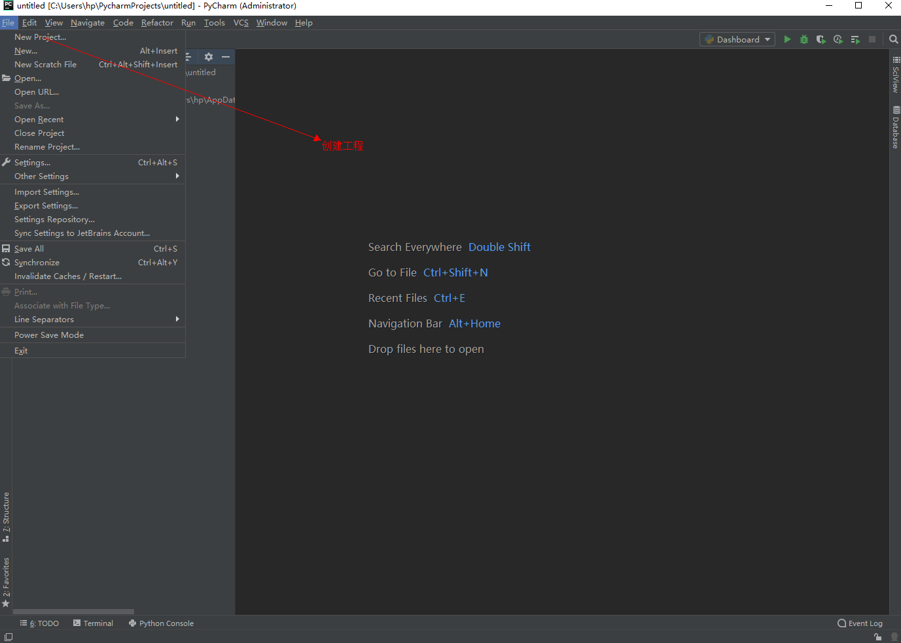The width and height of the screenshot is (901, 643).
Task: Click Synchronize in the File menu
Action: coord(93,263)
